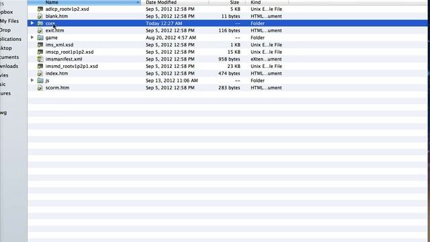Open Documents in the sidebar
The image size is (430, 242).
point(9,57)
